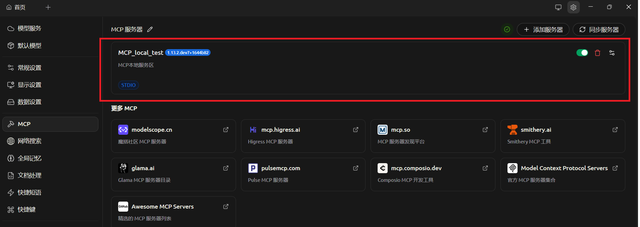Open 默认模型 settings section
The image size is (640, 227).
click(50, 45)
